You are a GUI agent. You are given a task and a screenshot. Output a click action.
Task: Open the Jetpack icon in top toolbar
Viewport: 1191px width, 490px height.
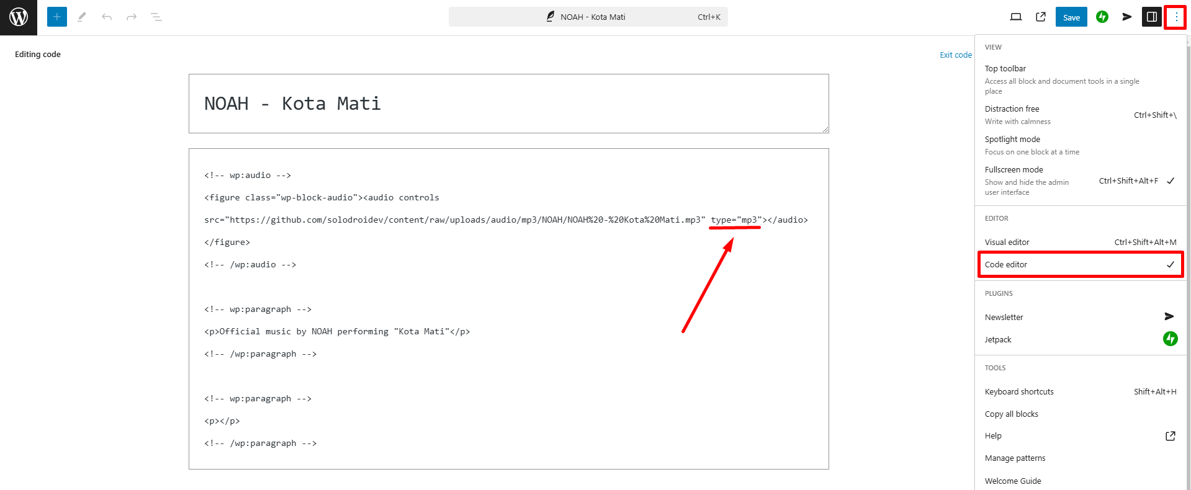tap(1102, 17)
